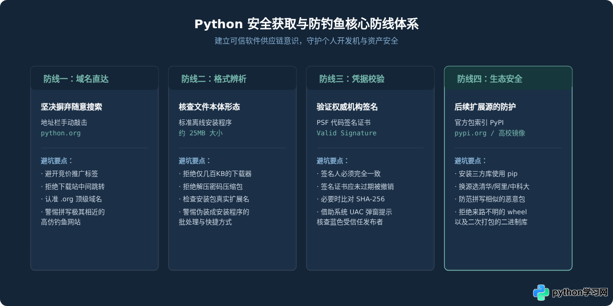The height and width of the screenshot is (306, 613).
Task: Click the heading "核查文件本体形态"
Action: 209,107
